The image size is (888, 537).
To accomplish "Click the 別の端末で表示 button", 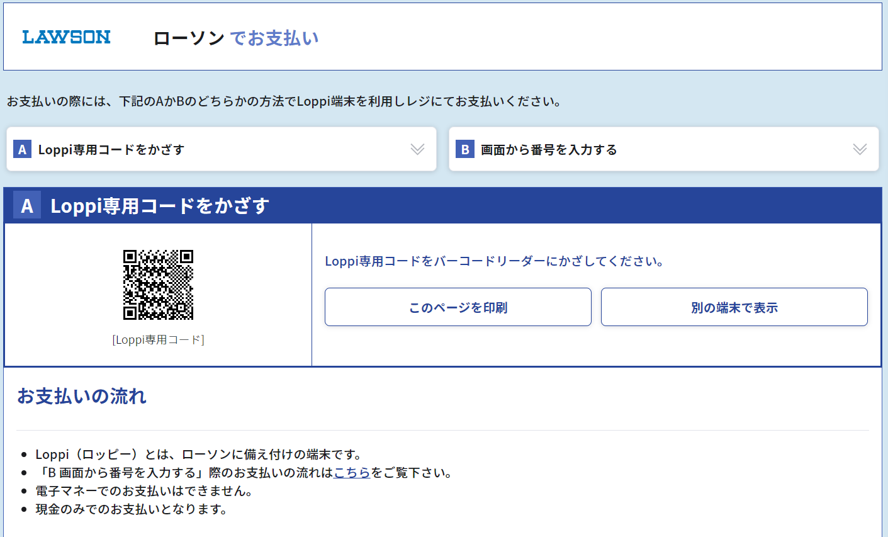I will (734, 307).
